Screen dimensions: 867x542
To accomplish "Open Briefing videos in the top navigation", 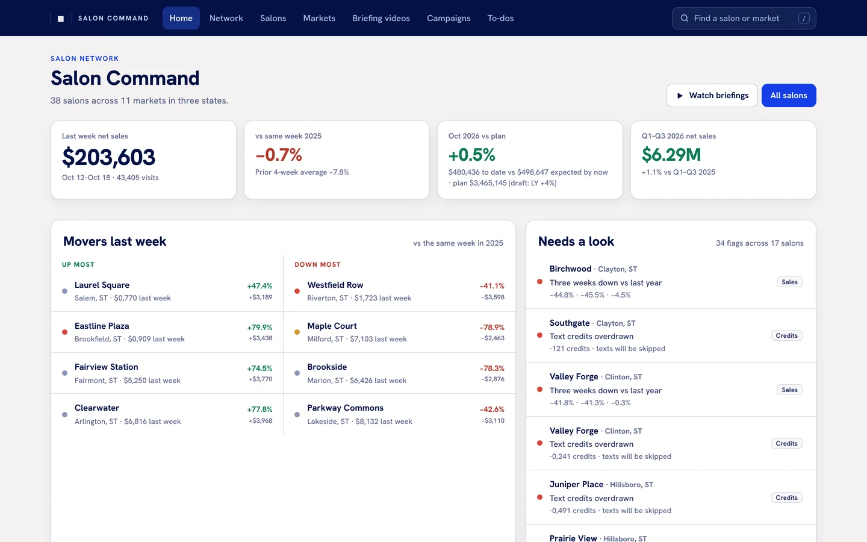I will 381,18.
